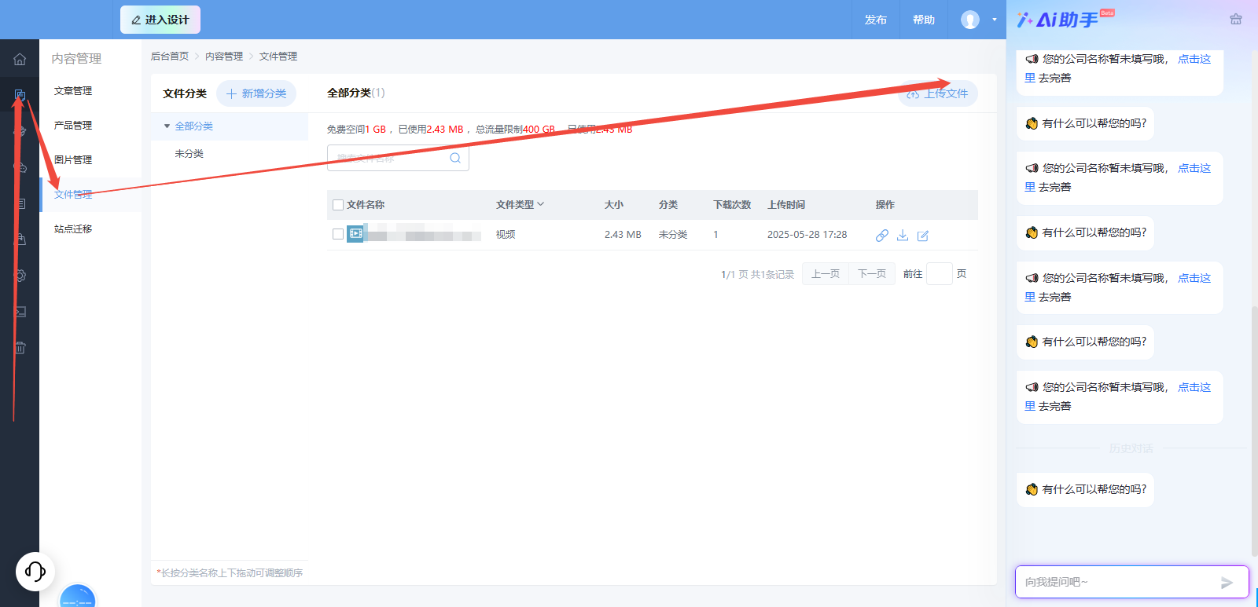Go to 后台首页 breadcrumb
Viewport: 1258px width, 607px height.
[x=170, y=57]
